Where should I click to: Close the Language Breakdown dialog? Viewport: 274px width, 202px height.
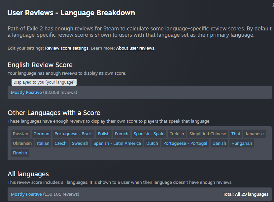coord(273,5)
